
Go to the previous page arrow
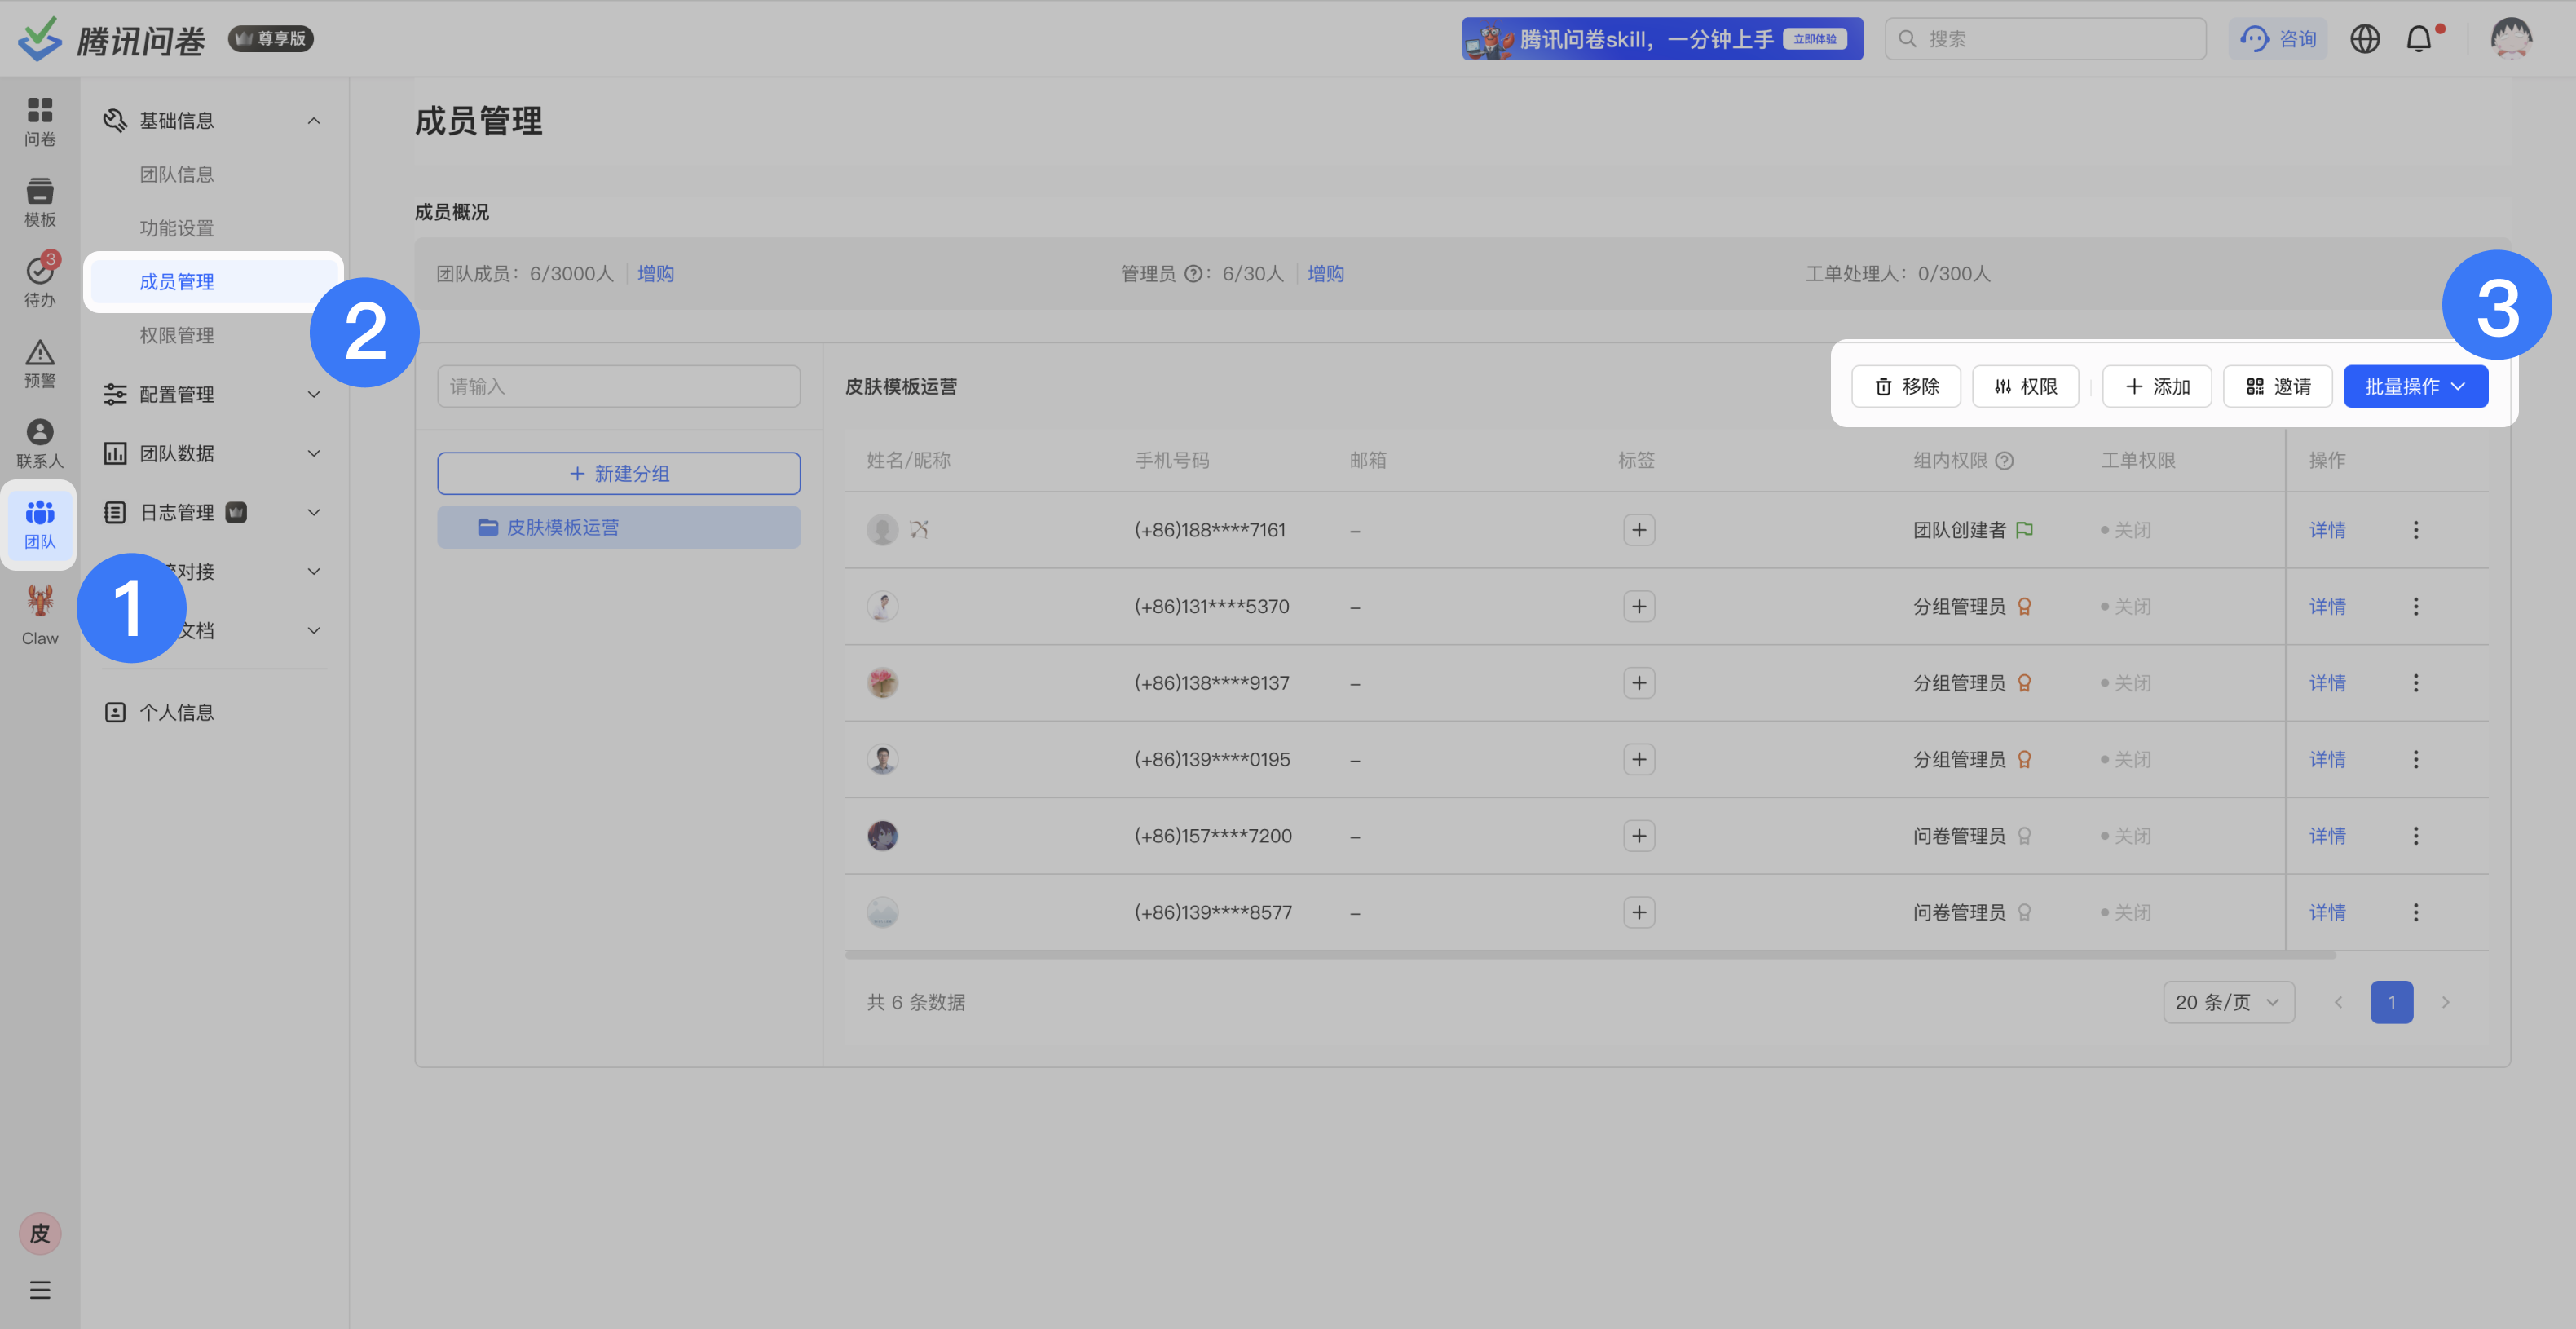point(2338,1003)
